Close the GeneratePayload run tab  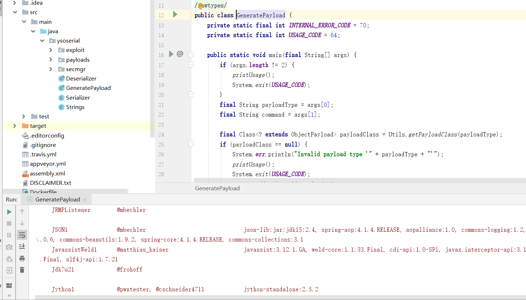[85, 200]
